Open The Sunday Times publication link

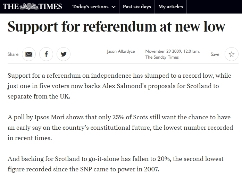click(162, 57)
